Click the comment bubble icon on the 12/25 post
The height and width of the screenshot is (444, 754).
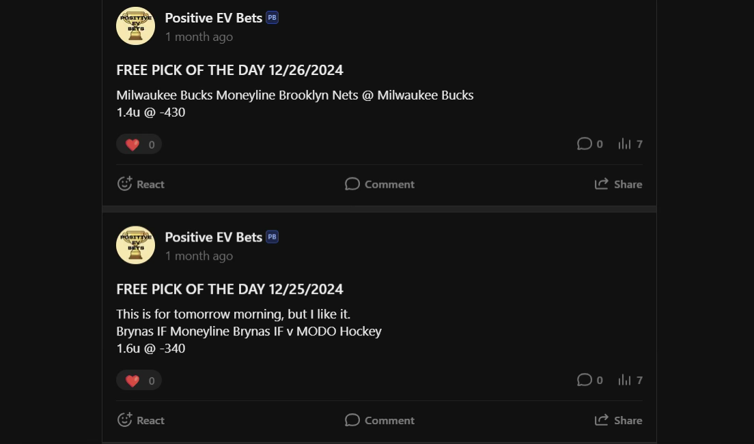point(585,380)
